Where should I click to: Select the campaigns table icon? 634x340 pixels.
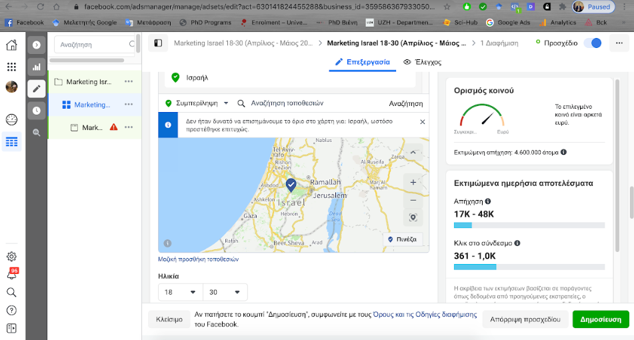pos(11,142)
